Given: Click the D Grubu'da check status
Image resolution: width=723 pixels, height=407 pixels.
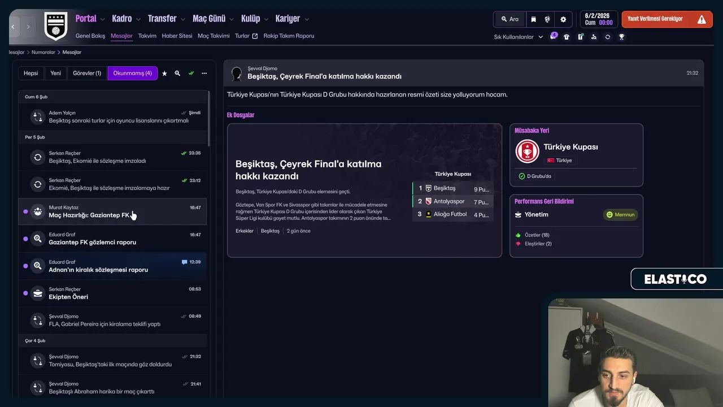Looking at the screenshot, I should tap(535, 176).
